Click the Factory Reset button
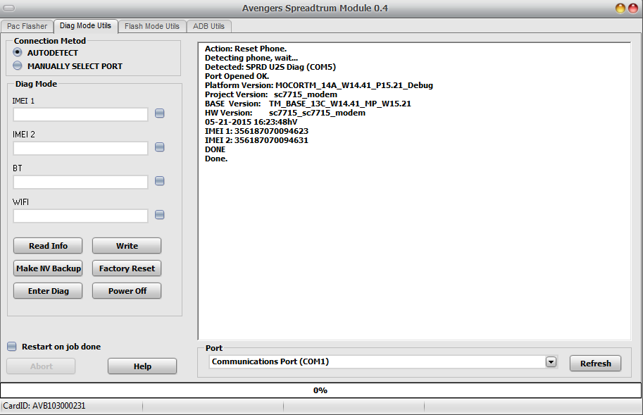 [x=127, y=268]
